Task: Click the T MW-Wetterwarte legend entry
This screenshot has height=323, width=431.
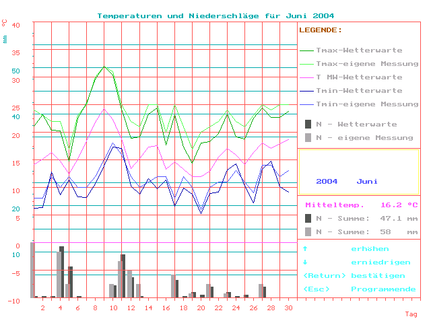Action: point(359,77)
